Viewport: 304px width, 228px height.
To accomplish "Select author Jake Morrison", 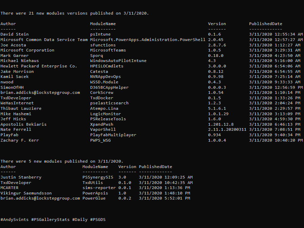I will (x=17, y=71).
